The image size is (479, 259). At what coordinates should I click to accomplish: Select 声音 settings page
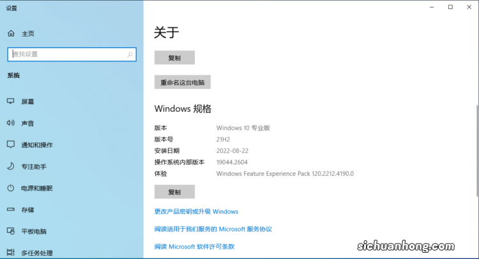coord(27,123)
